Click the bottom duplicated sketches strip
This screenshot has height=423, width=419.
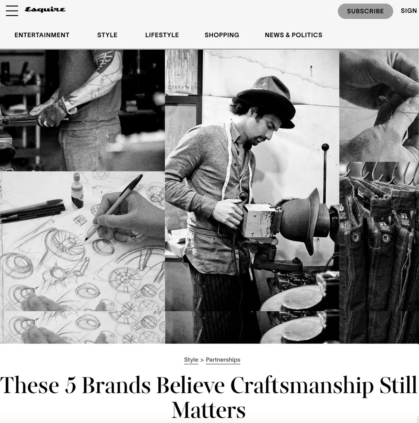tap(82, 327)
